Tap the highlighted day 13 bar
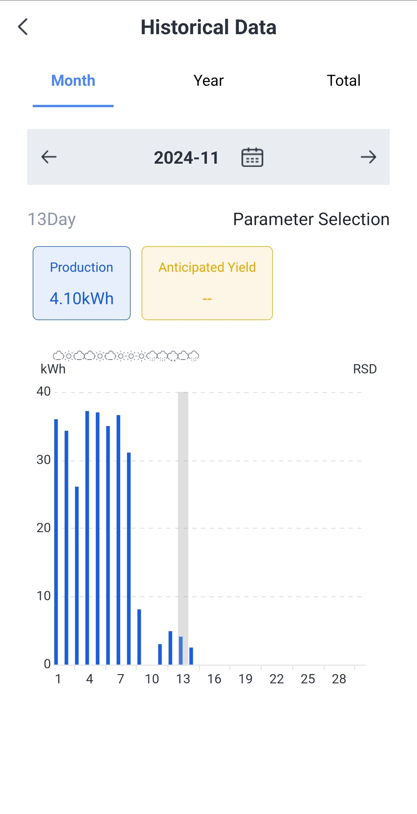Viewport: 417px width, 814px height. click(x=181, y=650)
